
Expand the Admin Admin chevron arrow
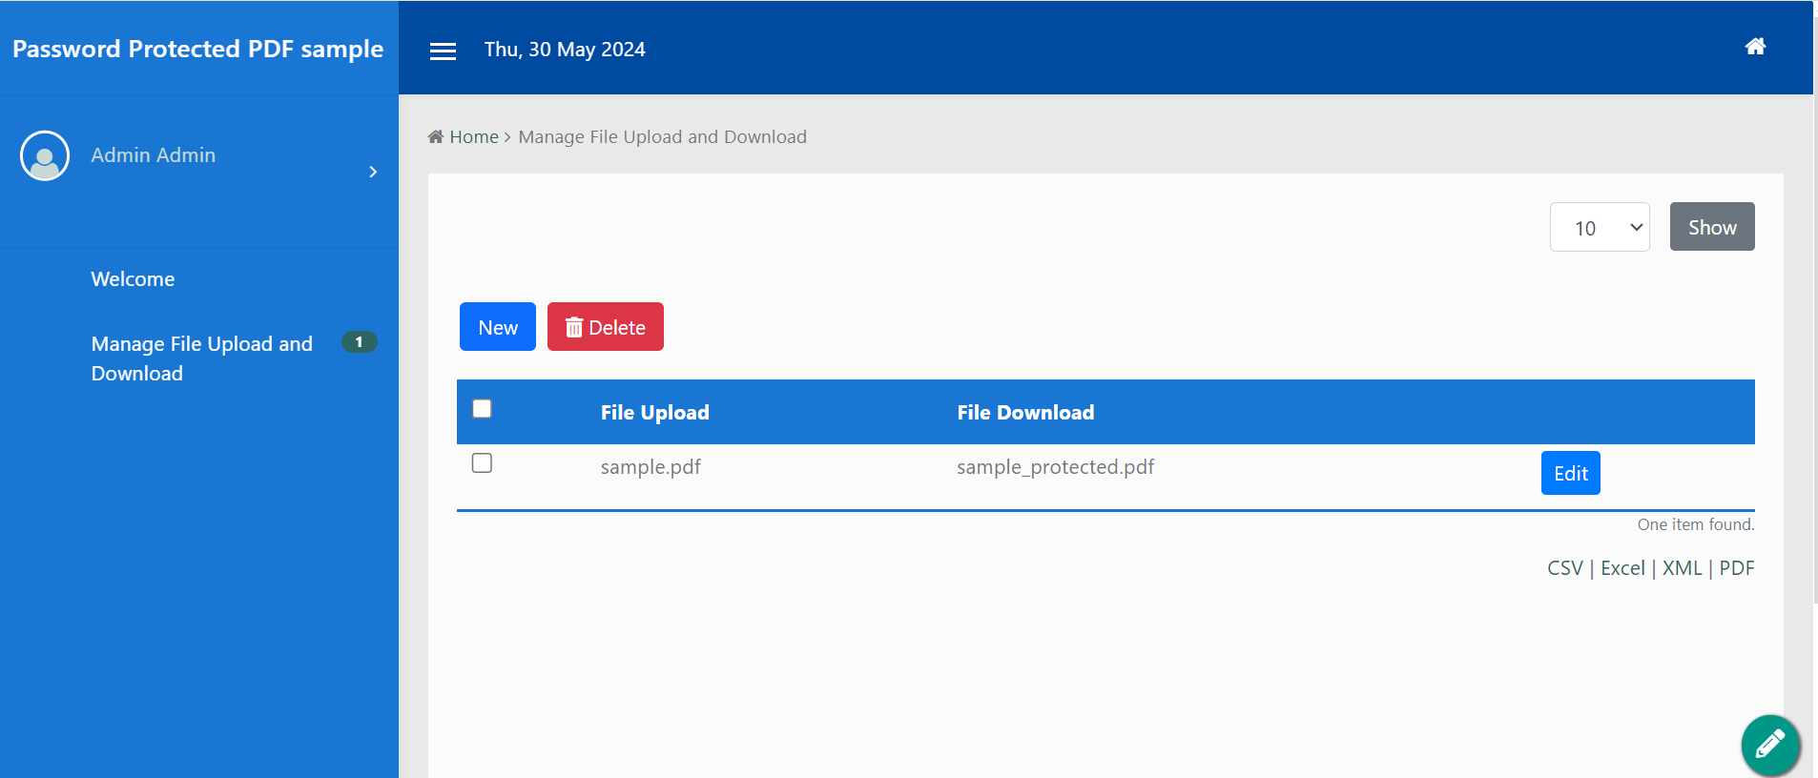coord(373,172)
